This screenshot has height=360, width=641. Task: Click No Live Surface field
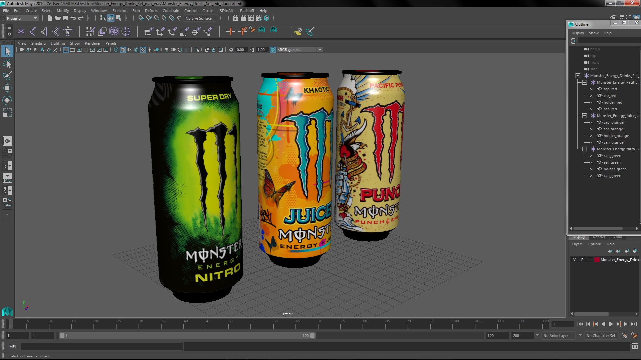pyautogui.click(x=200, y=18)
